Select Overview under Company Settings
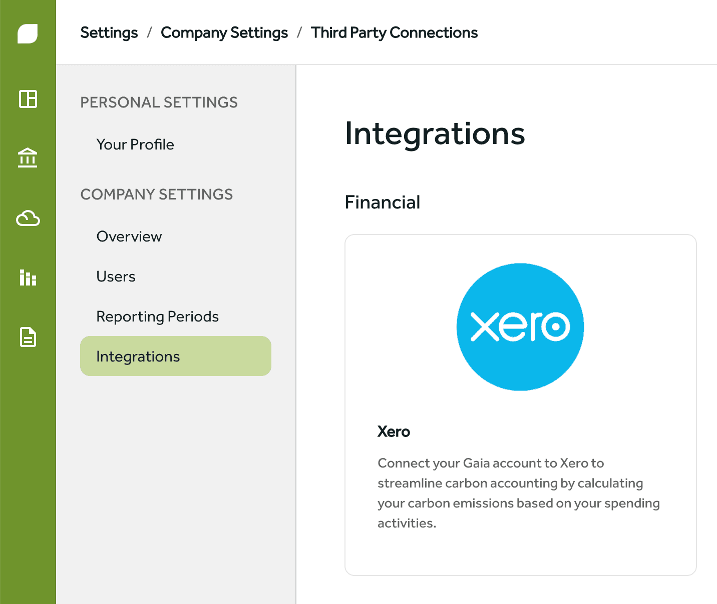The height and width of the screenshot is (604, 717). 129,236
